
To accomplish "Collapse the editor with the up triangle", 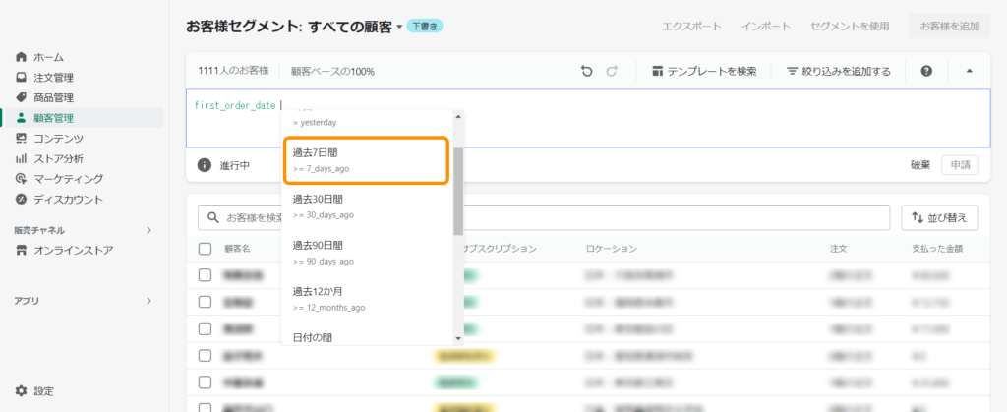I will tap(969, 71).
